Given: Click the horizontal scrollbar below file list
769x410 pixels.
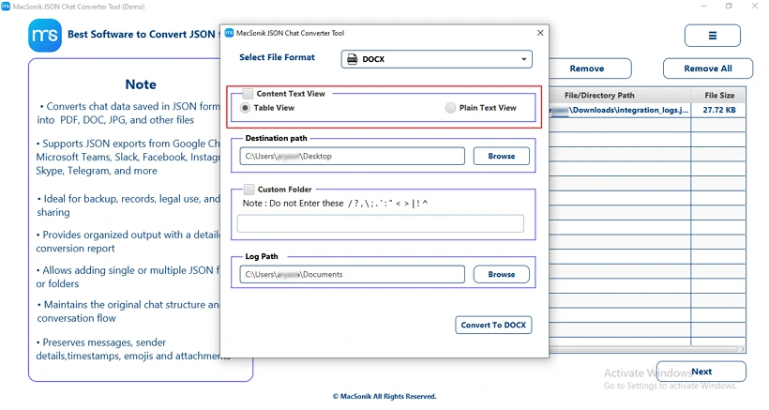Looking at the screenshot, I should point(645,349).
